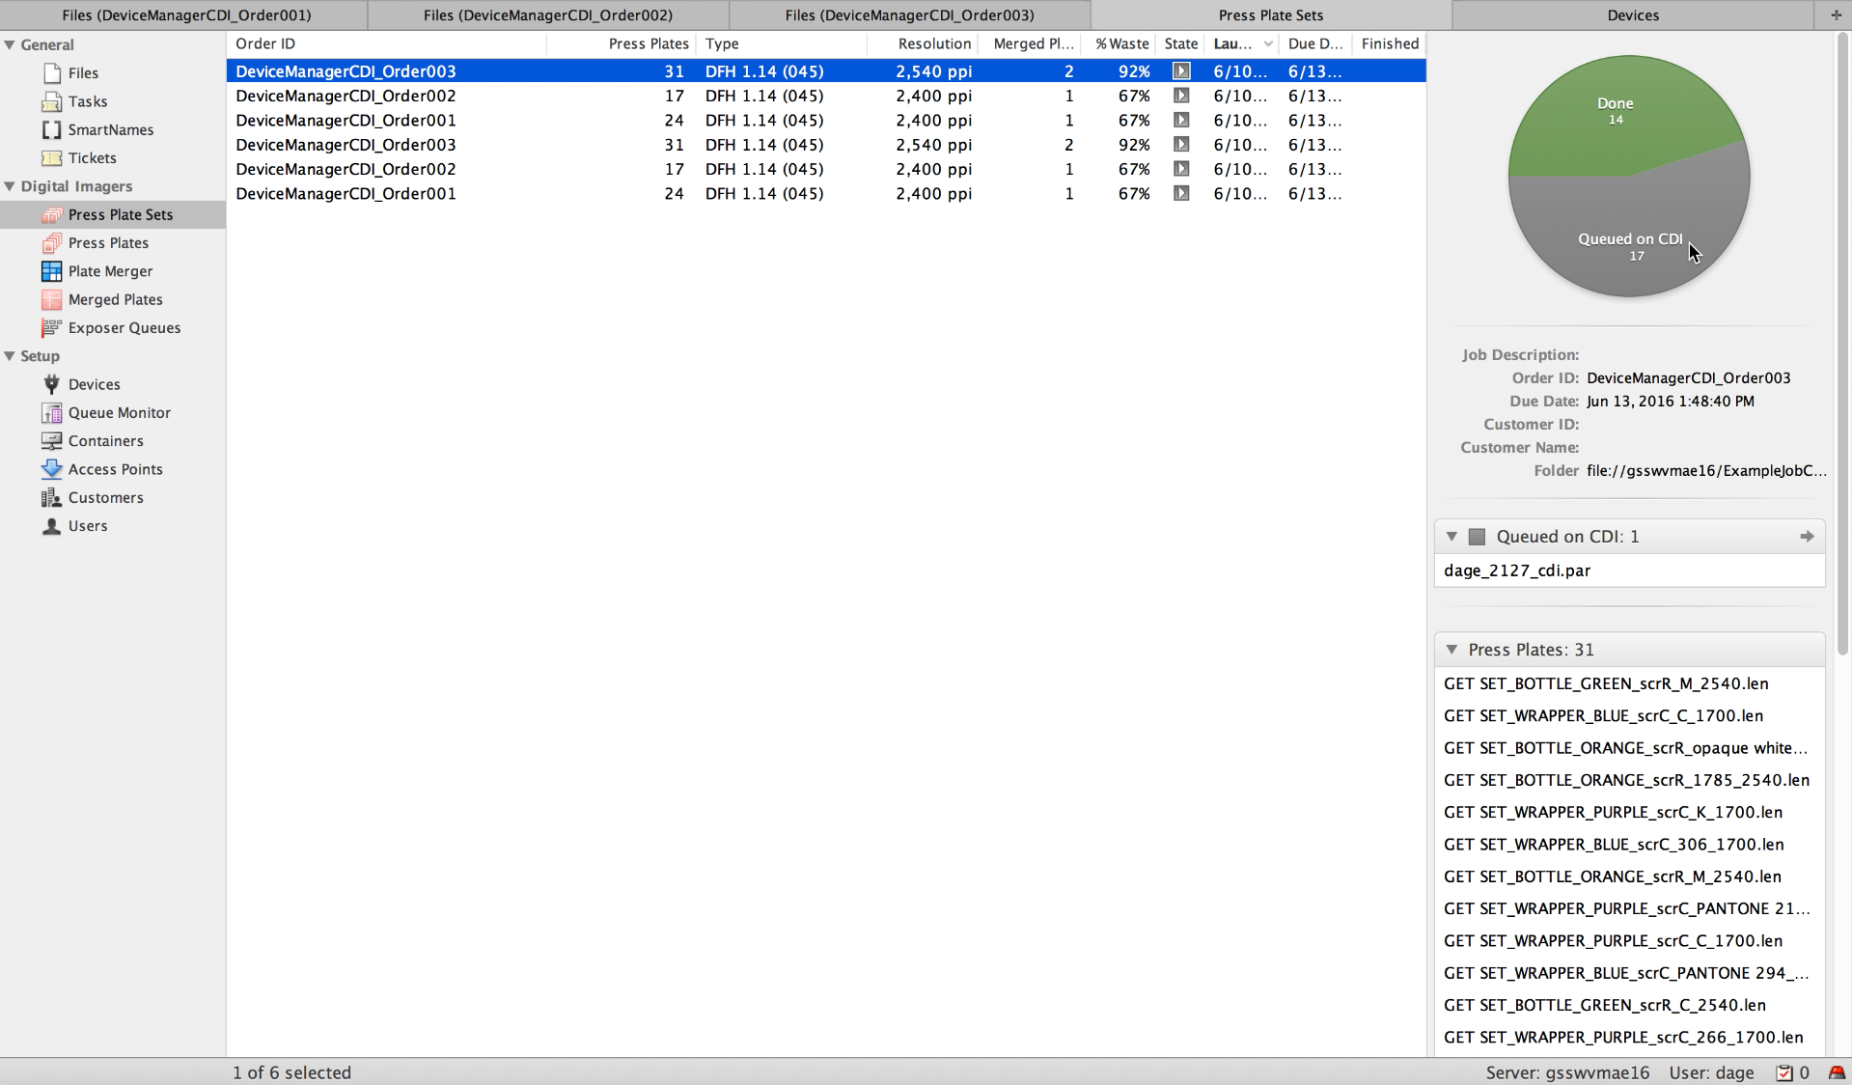
Task: Click the Queue Monitor icon
Action: [51, 413]
